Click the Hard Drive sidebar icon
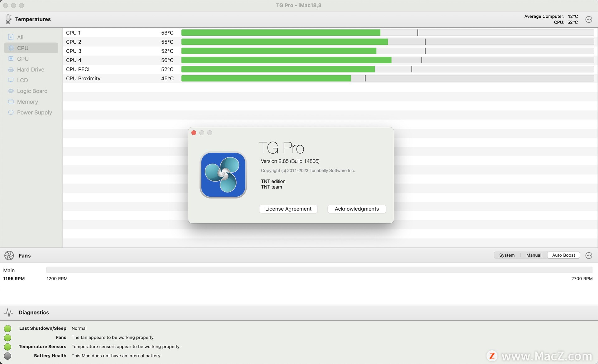Image resolution: width=598 pixels, height=364 pixels. tap(11, 69)
